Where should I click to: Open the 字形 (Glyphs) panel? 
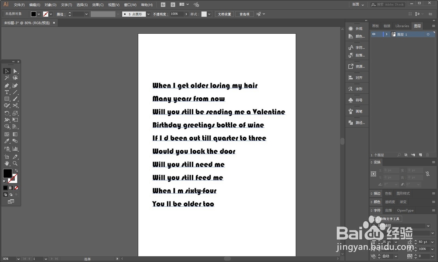click(x=357, y=89)
